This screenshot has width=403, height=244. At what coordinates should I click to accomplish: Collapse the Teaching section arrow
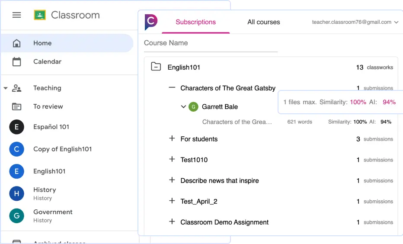(x=5, y=88)
